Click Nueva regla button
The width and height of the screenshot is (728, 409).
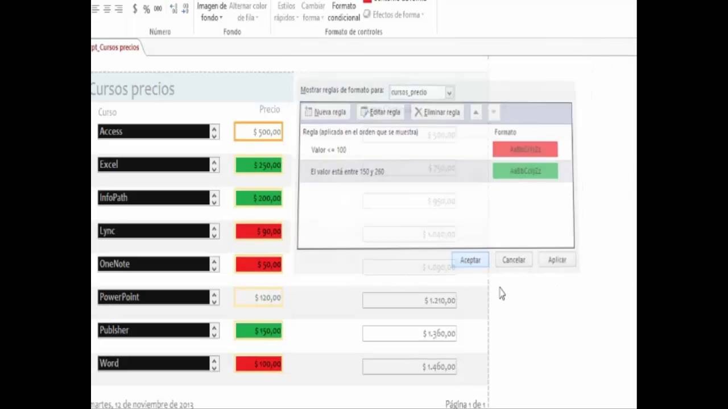[x=325, y=112]
